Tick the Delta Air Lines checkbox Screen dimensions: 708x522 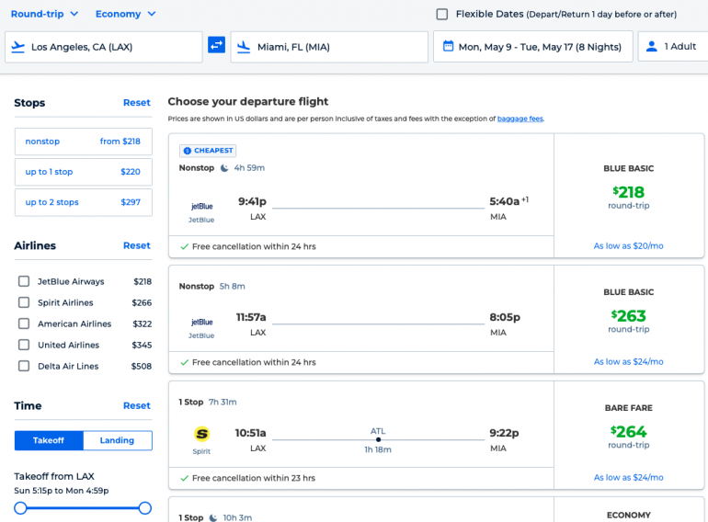[24, 366]
